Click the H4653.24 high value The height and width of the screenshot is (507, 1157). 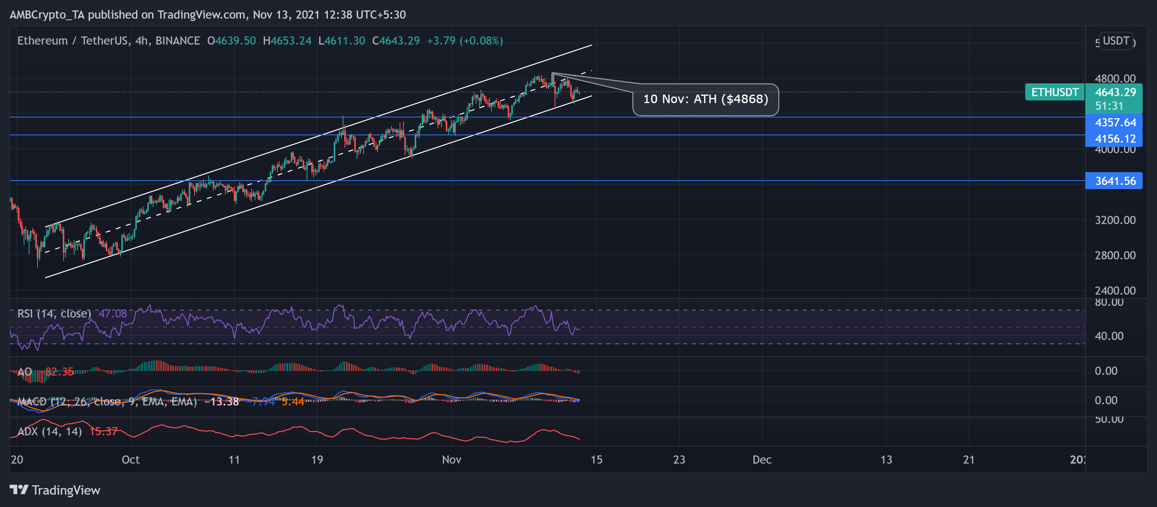[287, 41]
